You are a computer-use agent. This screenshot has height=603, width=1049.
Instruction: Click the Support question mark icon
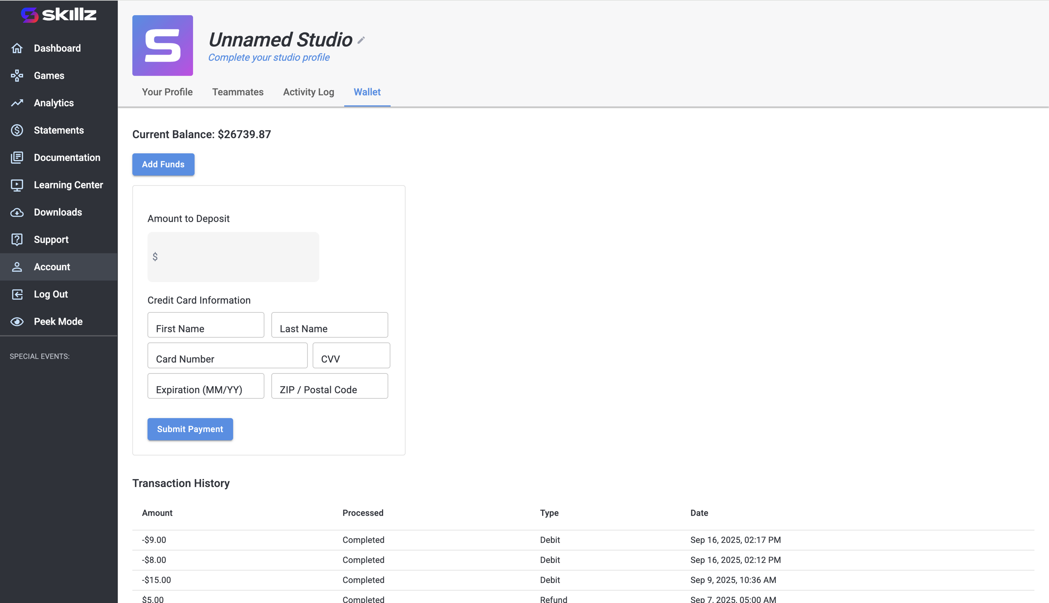[17, 239]
